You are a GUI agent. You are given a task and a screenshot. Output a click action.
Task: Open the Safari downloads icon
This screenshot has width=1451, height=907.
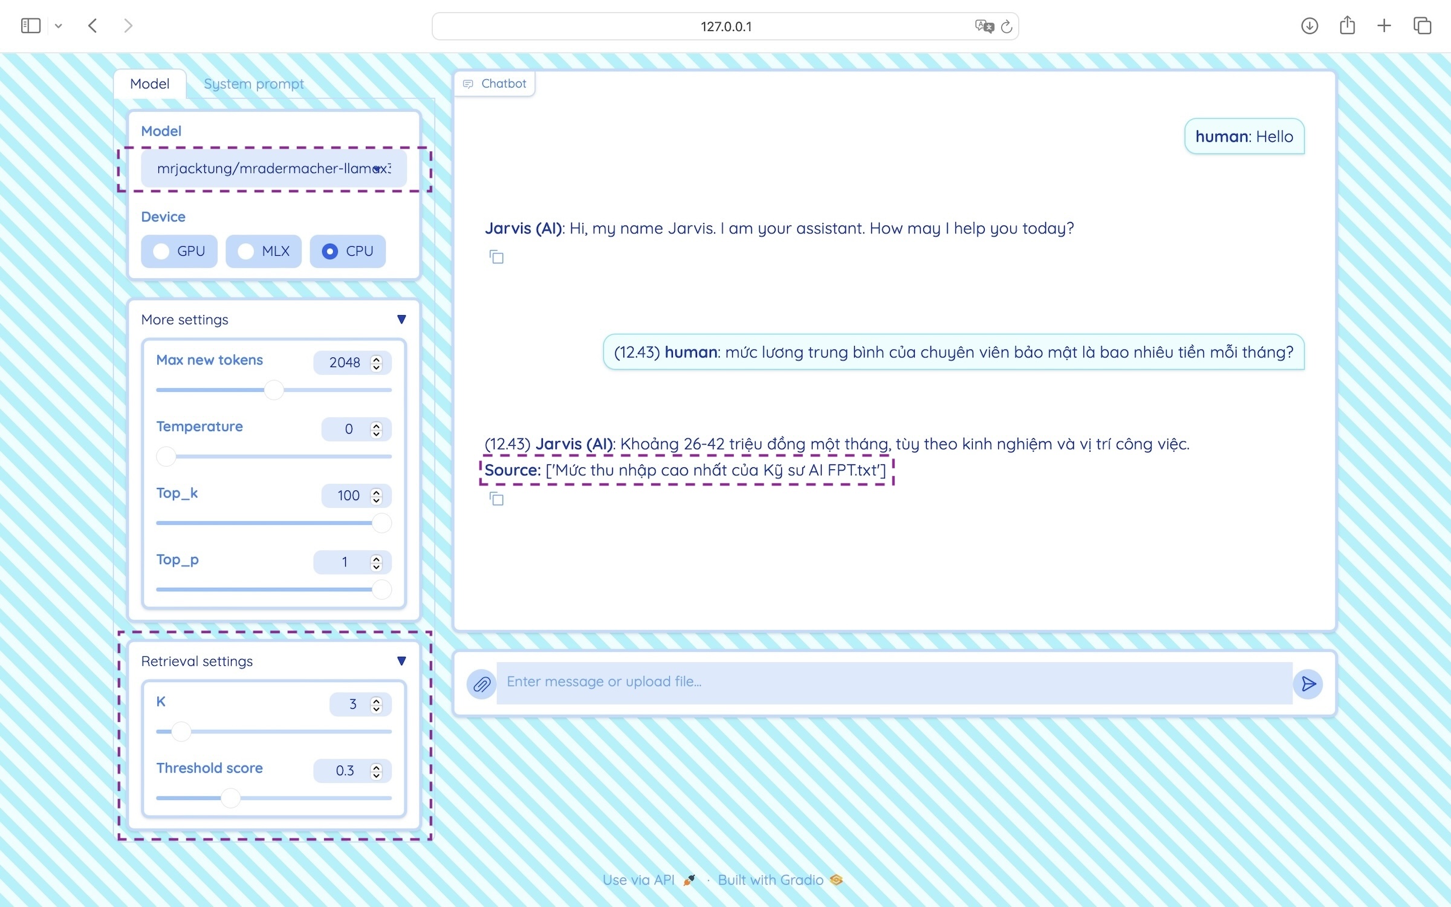coord(1310,25)
